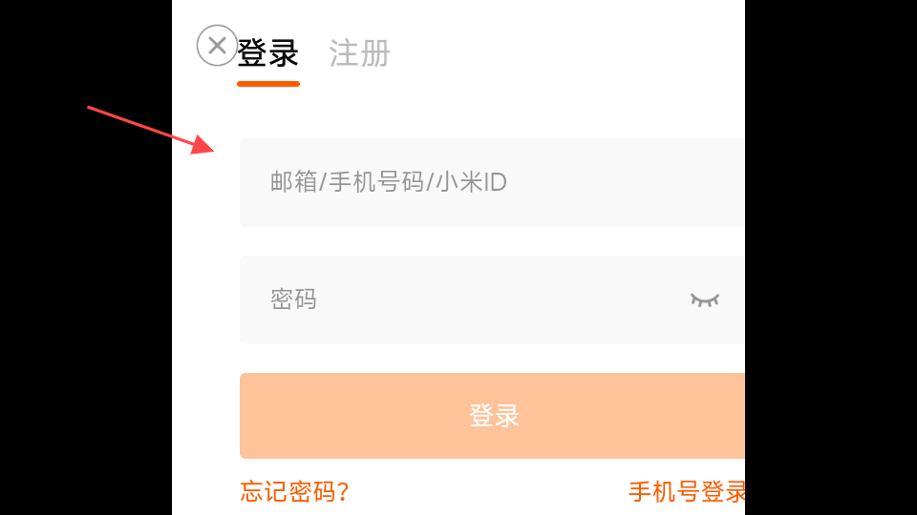The height and width of the screenshot is (515, 917).
Task: Switch to the 注册 tab
Action: [x=359, y=53]
